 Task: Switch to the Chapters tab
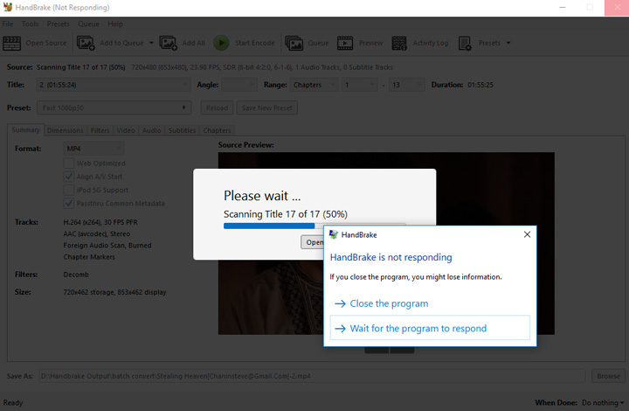click(217, 130)
